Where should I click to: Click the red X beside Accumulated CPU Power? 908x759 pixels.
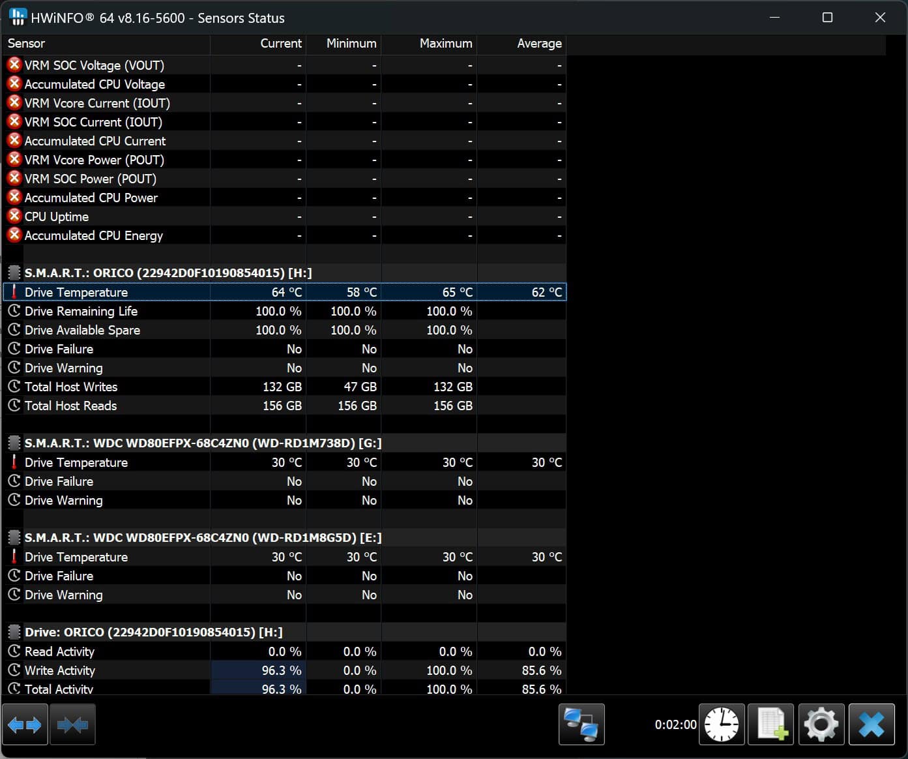(14, 197)
